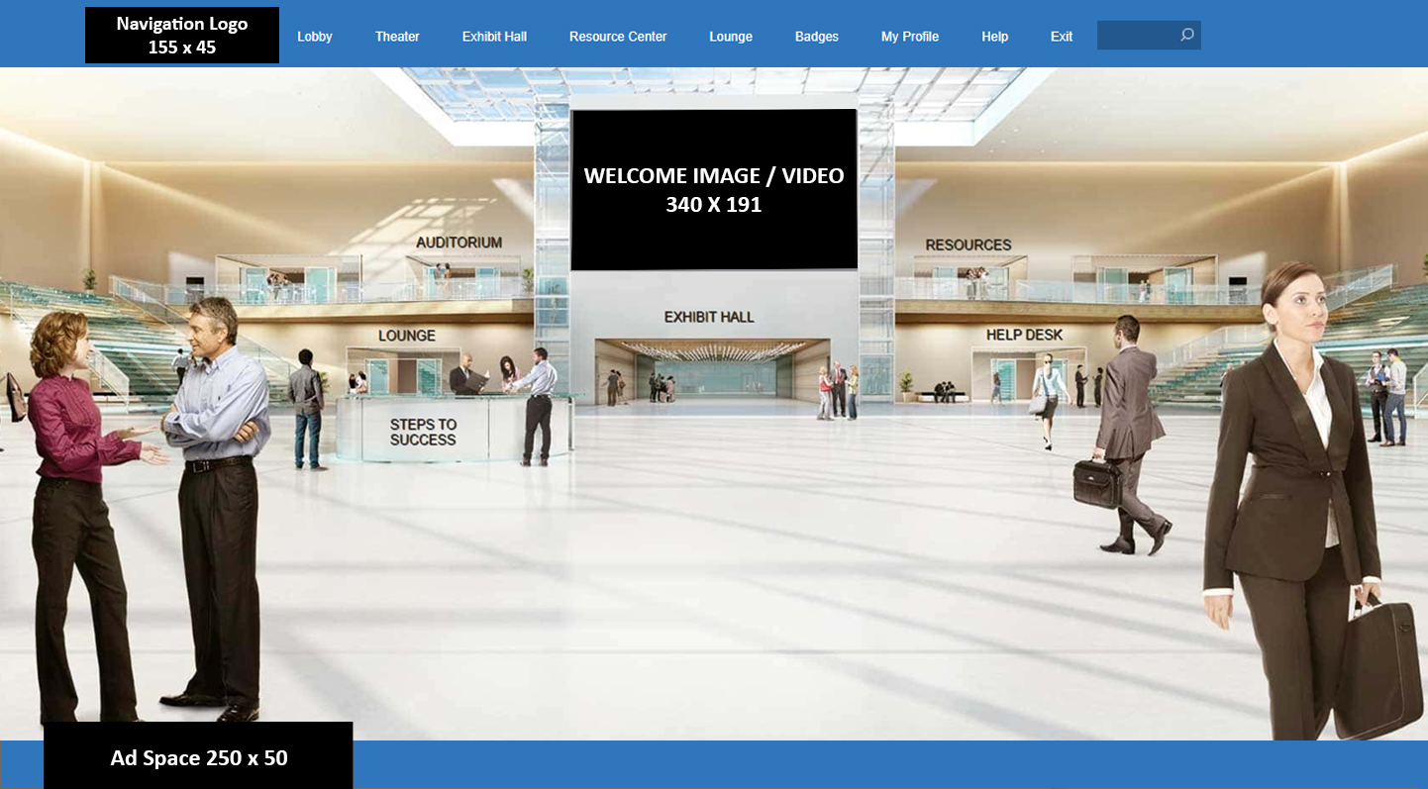Screen dimensions: 1428x789
Task: Click the Ad Space banner
Action: click(198, 755)
